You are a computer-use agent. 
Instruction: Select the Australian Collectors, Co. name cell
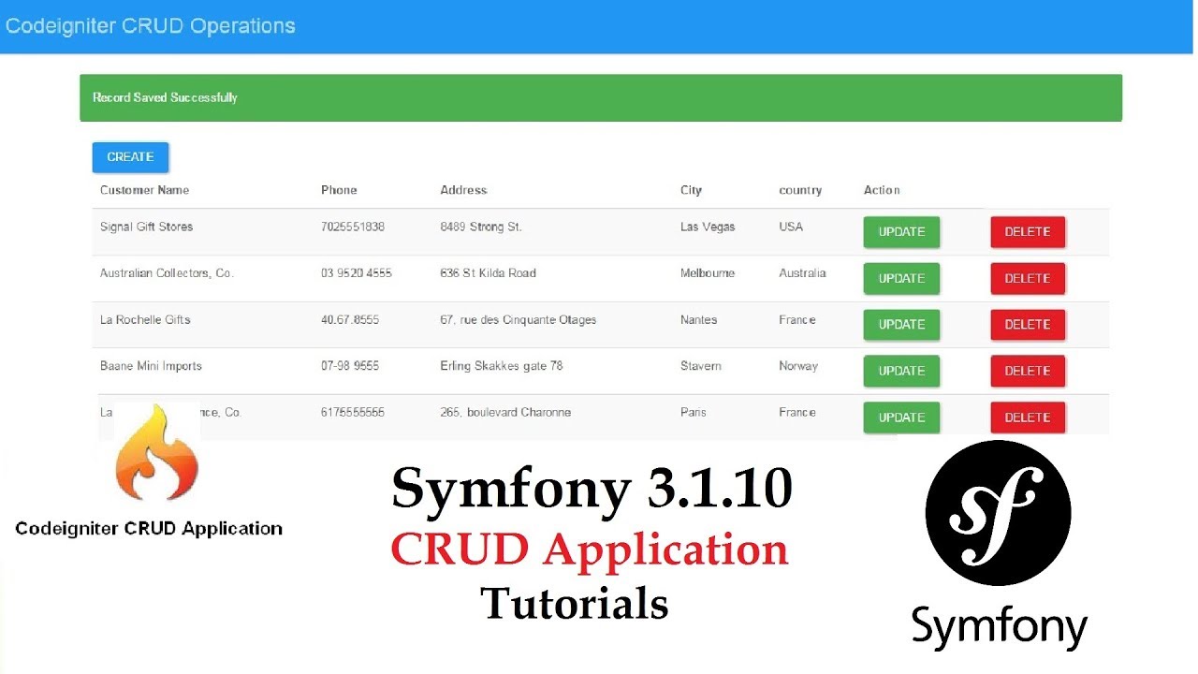click(x=167, y=273)
